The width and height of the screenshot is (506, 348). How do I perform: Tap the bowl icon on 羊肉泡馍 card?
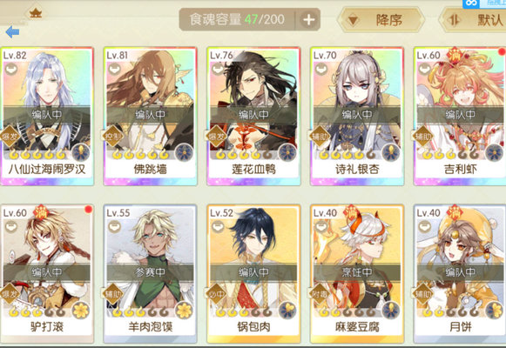pos(115,226)
